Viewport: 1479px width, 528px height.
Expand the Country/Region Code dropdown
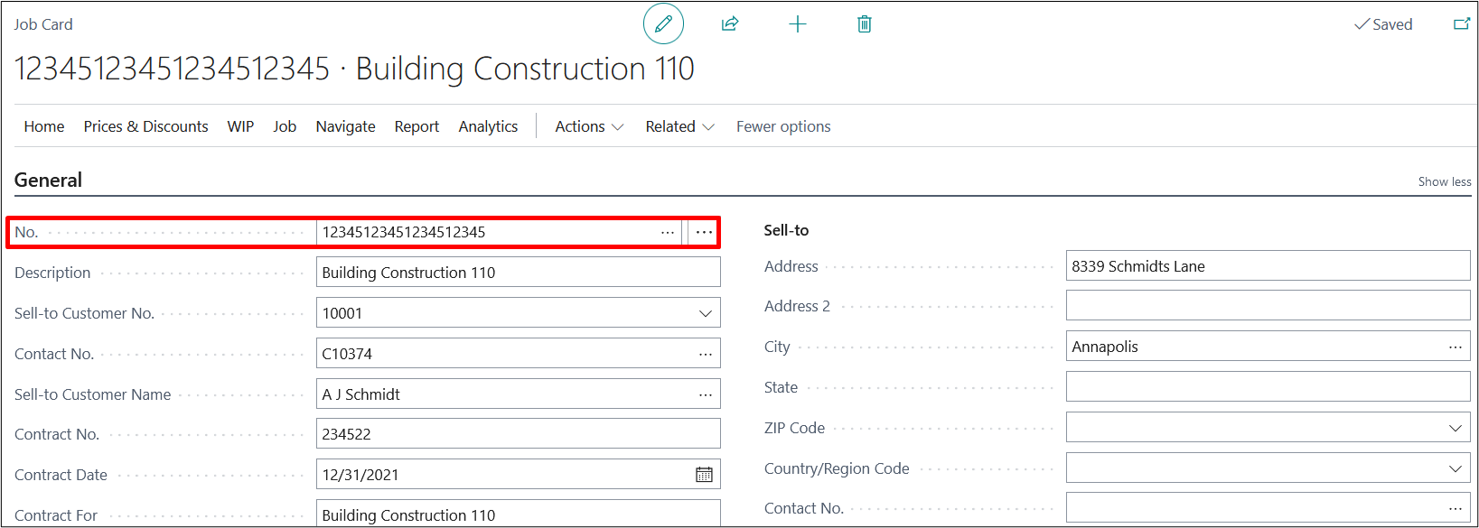pos(1455,468)
